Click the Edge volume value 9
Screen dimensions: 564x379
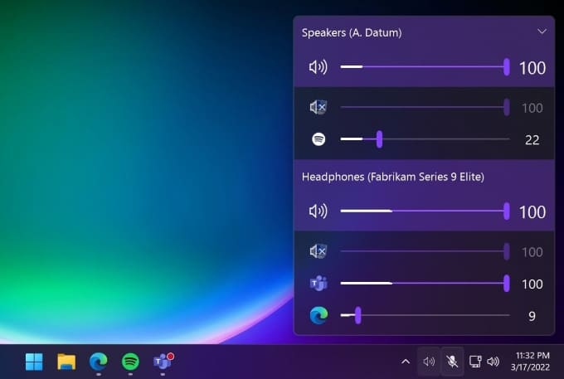[532, 316]
